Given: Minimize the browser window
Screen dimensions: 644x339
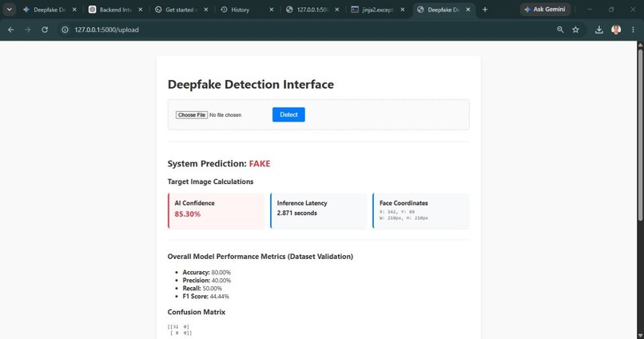Looking at the screenshot, I should point(590,10).
